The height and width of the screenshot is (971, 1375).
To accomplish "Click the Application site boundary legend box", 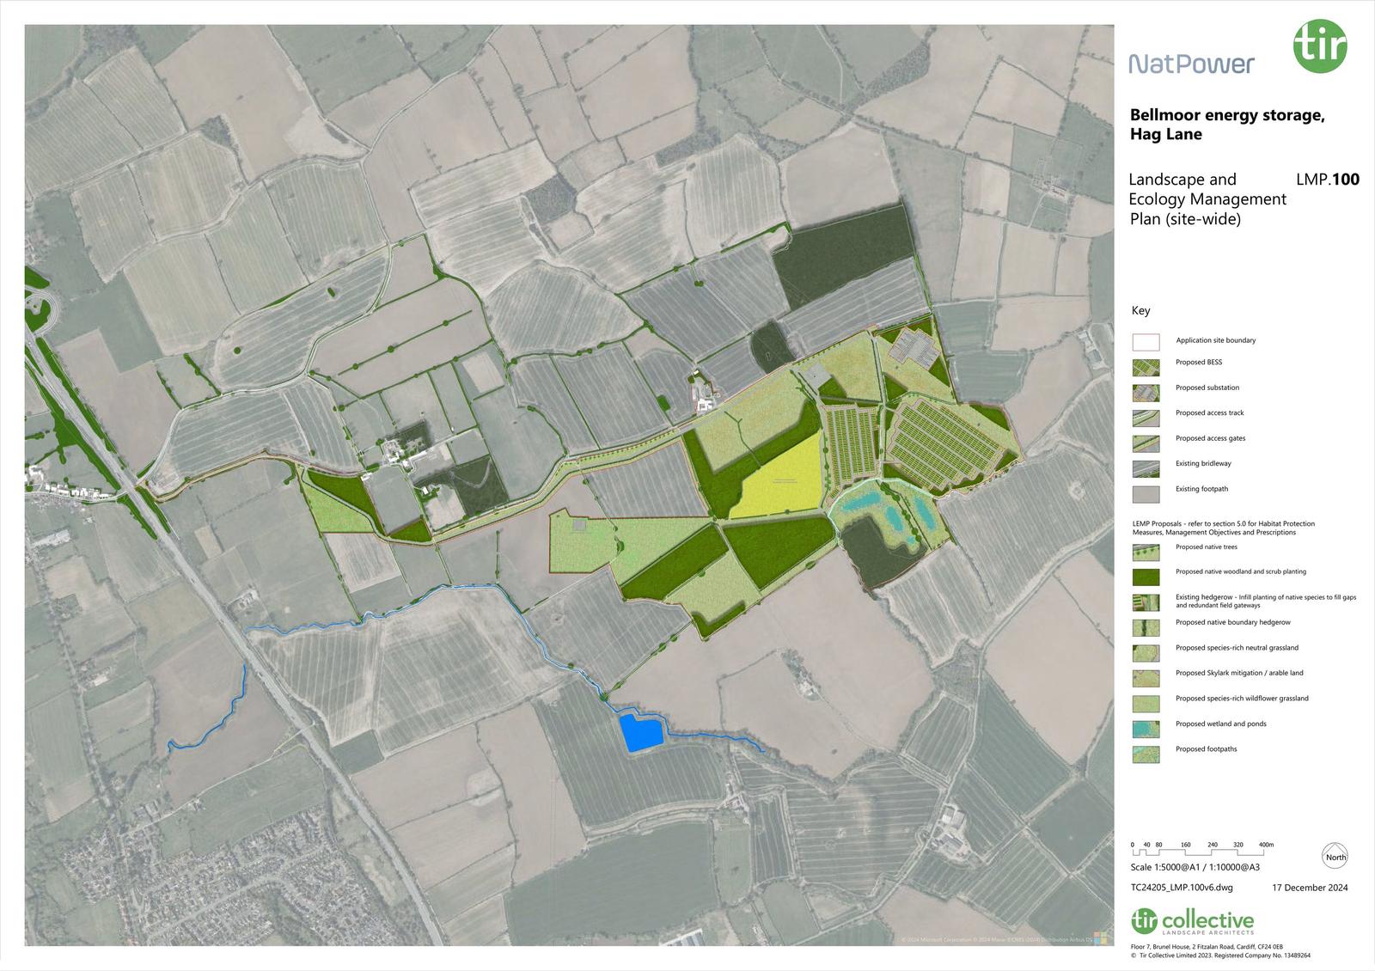I will (1146, 342).
